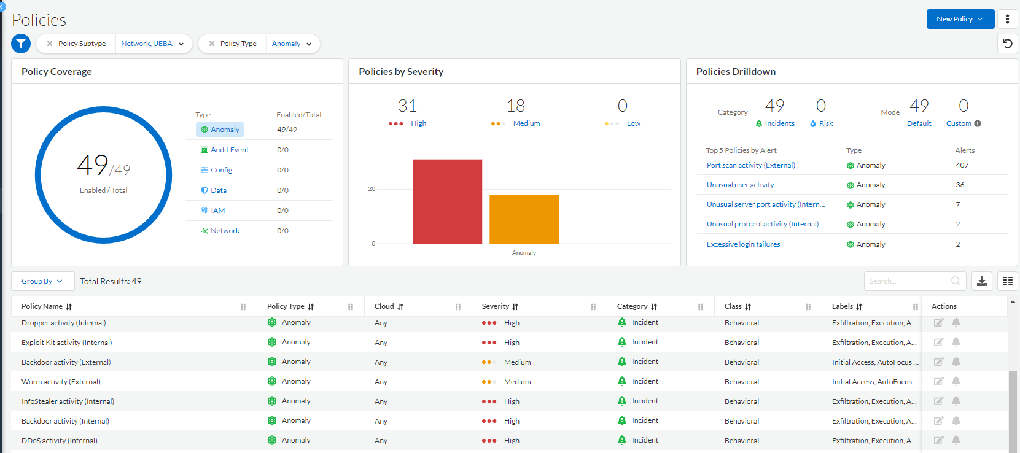Remove the Policy Type filter
1020x453 pixels.
pos(212,44)
